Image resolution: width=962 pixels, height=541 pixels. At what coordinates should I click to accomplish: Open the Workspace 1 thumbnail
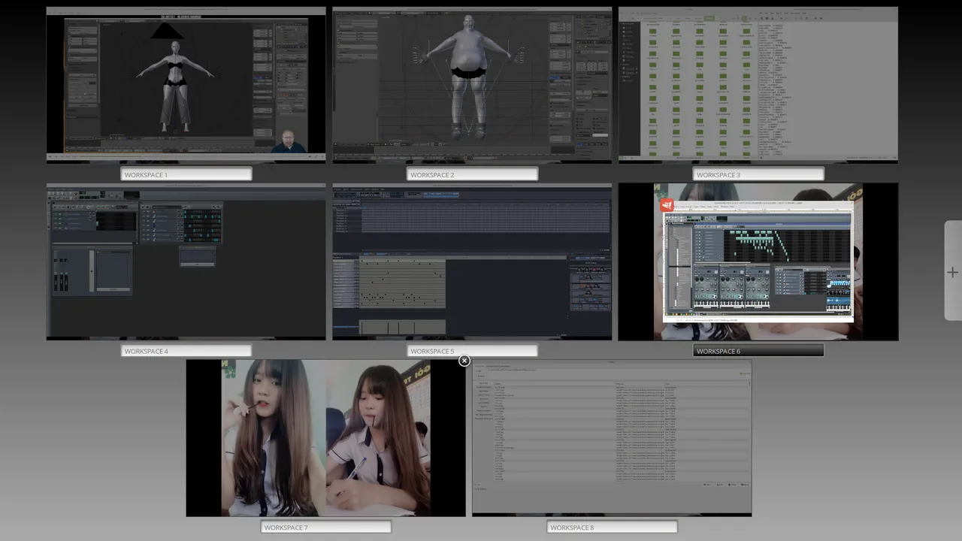pyautogui.click(x=186, y=85)
